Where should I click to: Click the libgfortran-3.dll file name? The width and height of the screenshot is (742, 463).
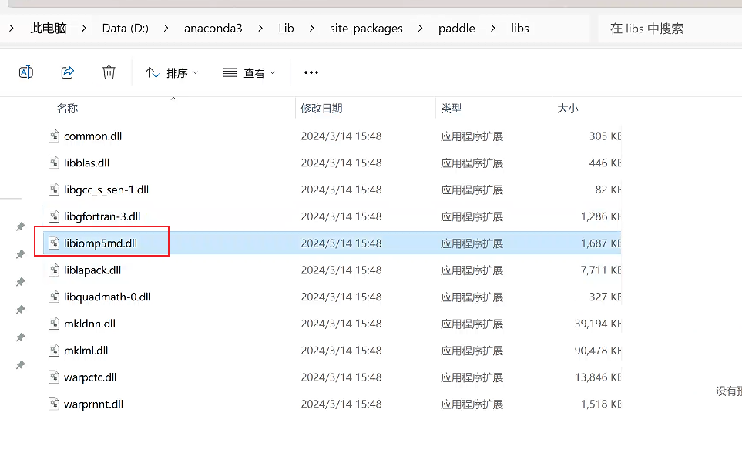click(102, 216)
